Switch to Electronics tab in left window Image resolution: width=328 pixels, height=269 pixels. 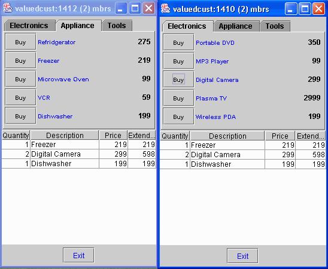[29, 26]
